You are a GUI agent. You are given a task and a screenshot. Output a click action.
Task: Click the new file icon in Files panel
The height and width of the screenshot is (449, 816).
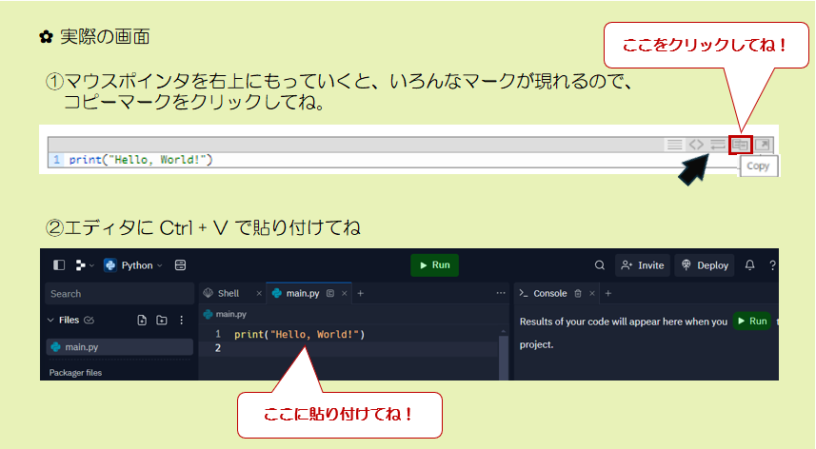[x=142, y=321]
